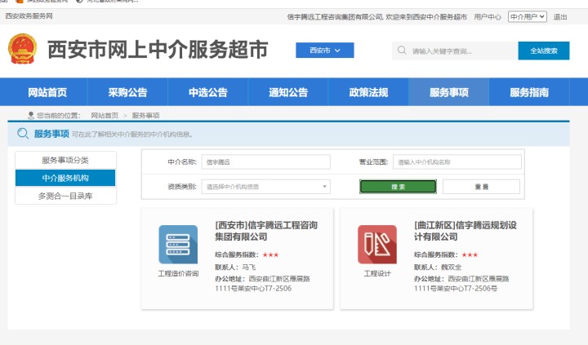Viewport: 588px width, 345px height.
Task: Open the 资质类别 qualification dropdown
Action: [265, 187]
